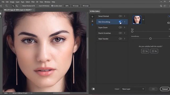Check Resize Windows to Fit
The height and width of the screenshot is (95, 170).
[x=21, y=6]
